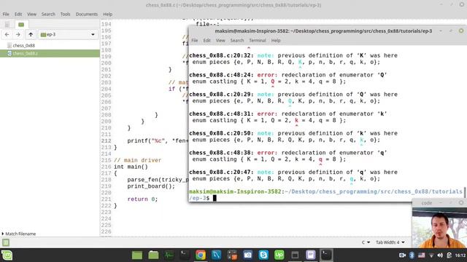Open the editor's Help menu
Image resolution: width=467 pixels, height=262 pixels.
pos(107,15)
